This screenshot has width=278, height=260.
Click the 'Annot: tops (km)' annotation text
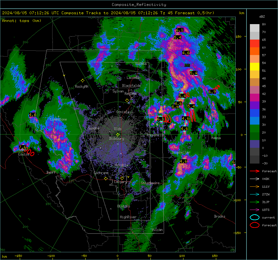click(22, 21)
